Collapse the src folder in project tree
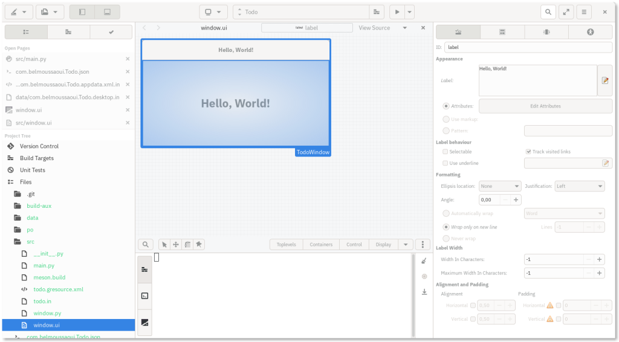Screen dimensions: 619x342 pyautogui.click(x=30, y=242)
